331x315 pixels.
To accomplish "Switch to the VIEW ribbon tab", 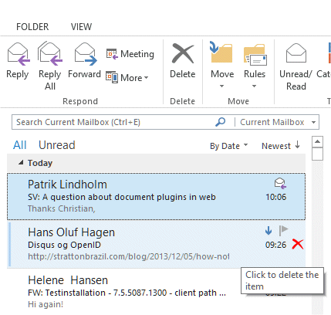I will click(x=81, y=27).
